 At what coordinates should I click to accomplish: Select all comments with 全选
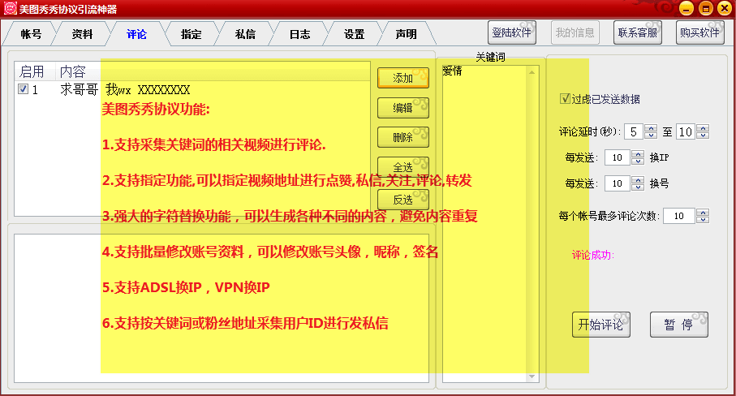[x=403, y=166]
